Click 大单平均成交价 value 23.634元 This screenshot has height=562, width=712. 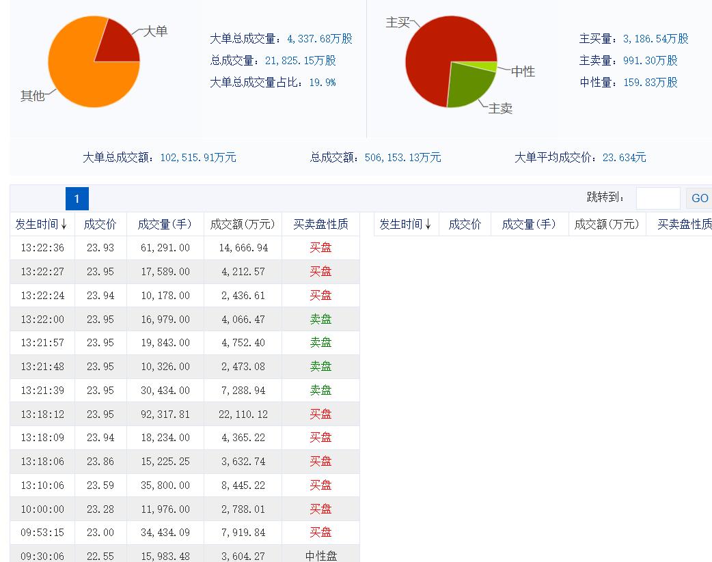(x=625, y=158)
